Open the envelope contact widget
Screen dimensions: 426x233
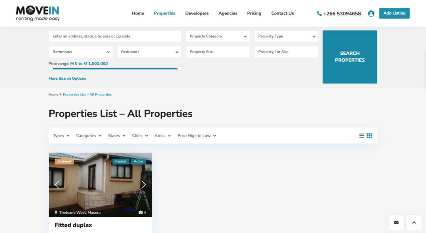click(x=396, y=223)
